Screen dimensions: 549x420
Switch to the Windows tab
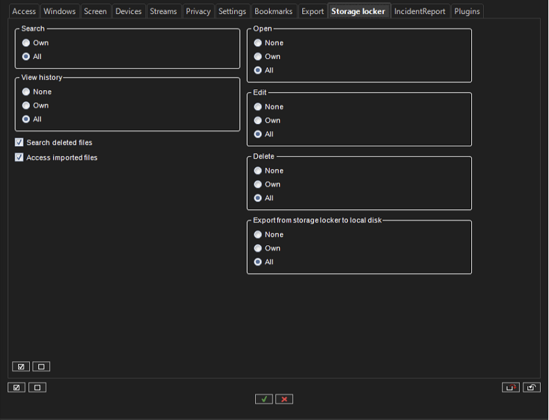point(60,11)
